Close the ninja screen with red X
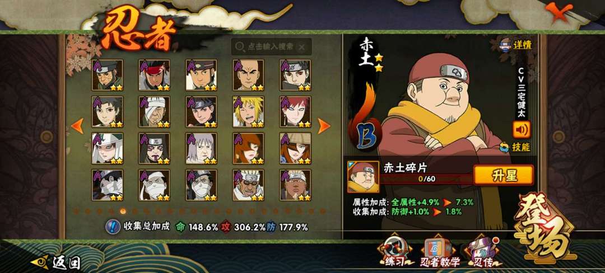 (x=559, y=12)
